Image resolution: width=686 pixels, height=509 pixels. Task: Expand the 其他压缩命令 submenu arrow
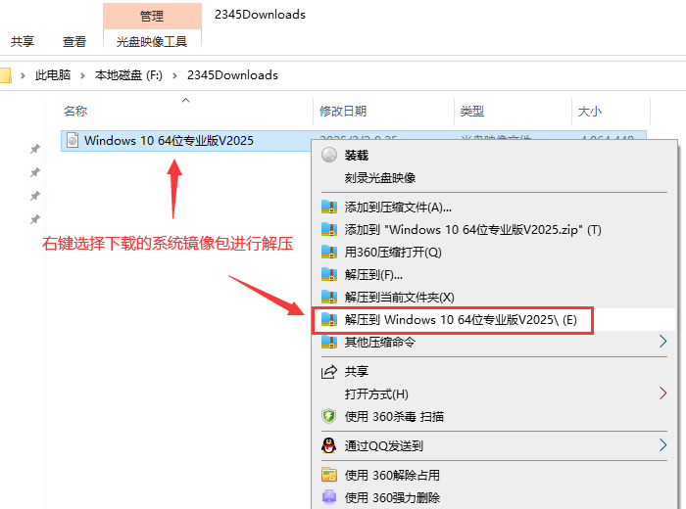pos(663,342)
